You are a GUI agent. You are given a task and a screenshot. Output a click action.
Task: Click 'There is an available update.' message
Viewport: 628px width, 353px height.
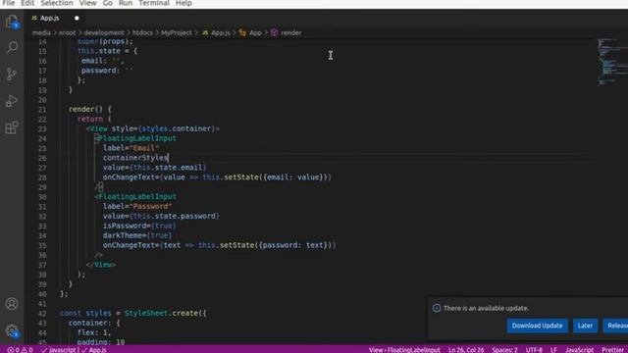(486, 308)
